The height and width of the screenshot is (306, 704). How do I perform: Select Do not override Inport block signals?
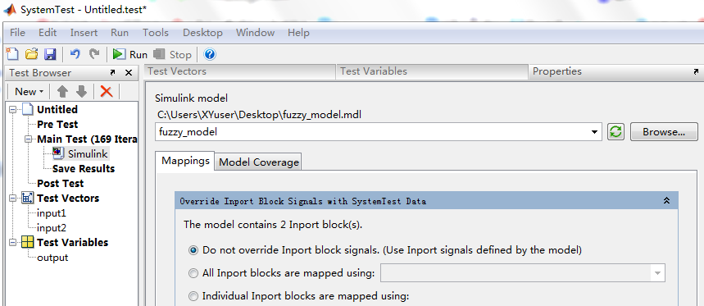point(193,250)
